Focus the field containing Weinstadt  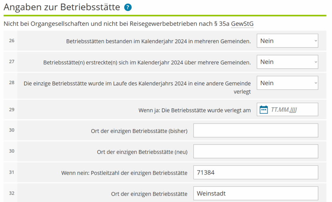pos(255,194)
